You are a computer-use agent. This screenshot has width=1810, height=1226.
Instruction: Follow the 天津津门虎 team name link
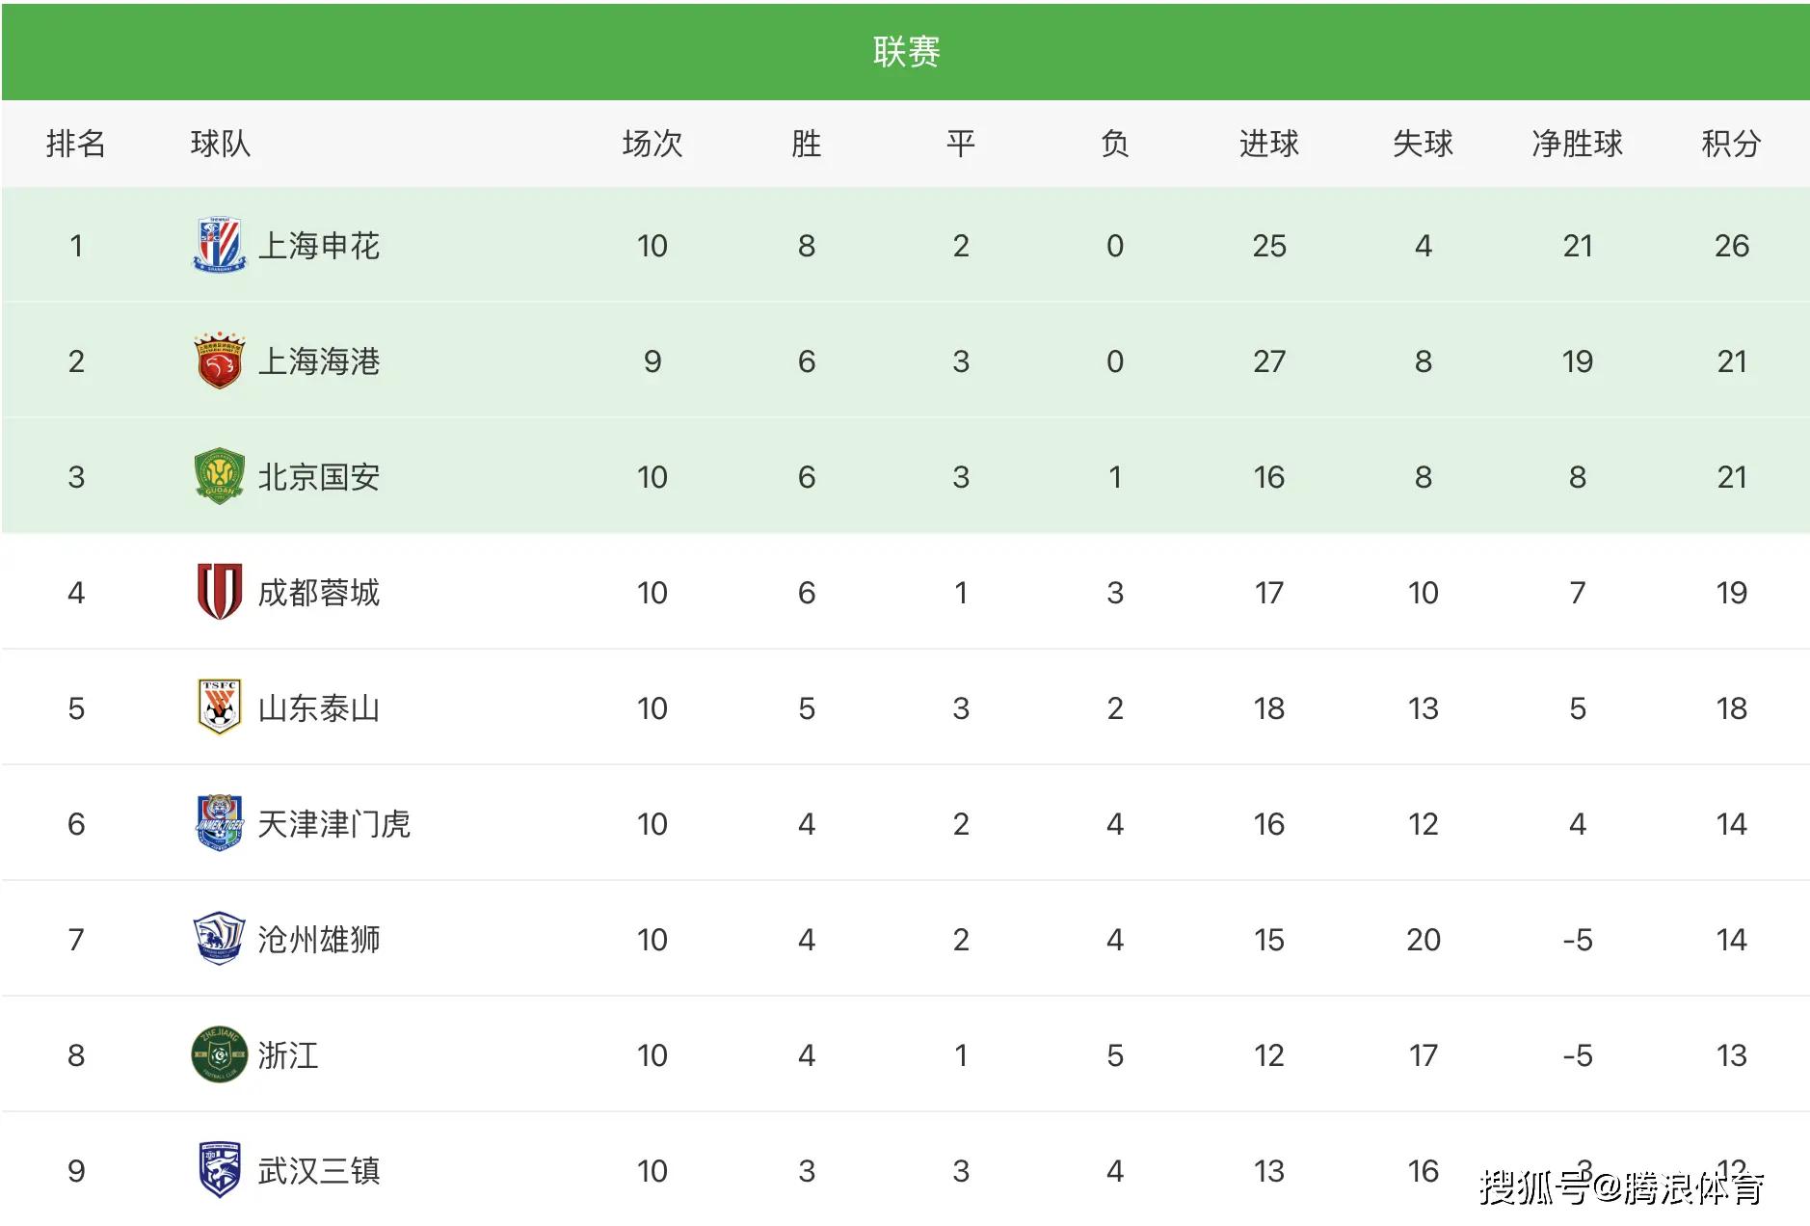(x=333, y=824)
